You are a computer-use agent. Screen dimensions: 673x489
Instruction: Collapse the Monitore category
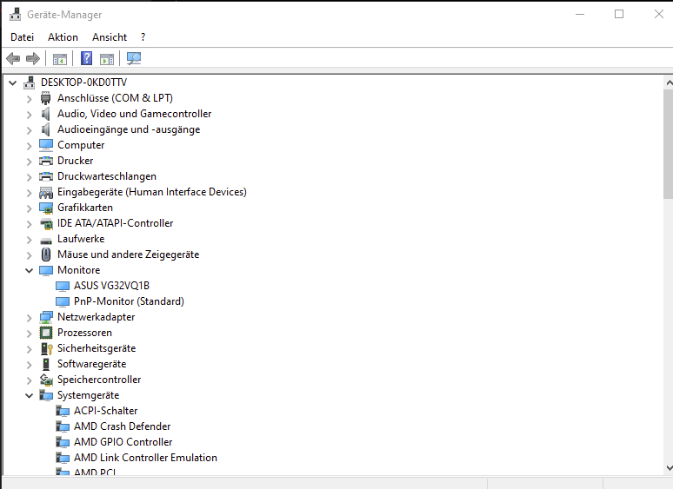click(30, 270)
